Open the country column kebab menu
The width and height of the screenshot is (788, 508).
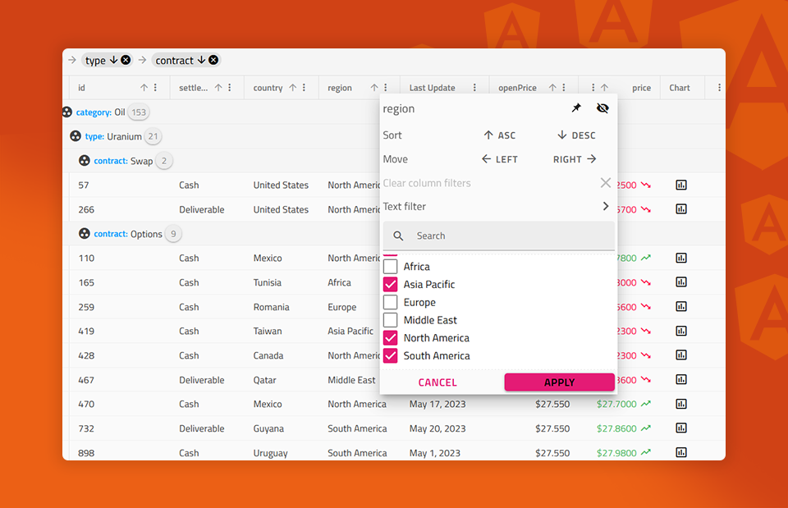coord(305,87)
